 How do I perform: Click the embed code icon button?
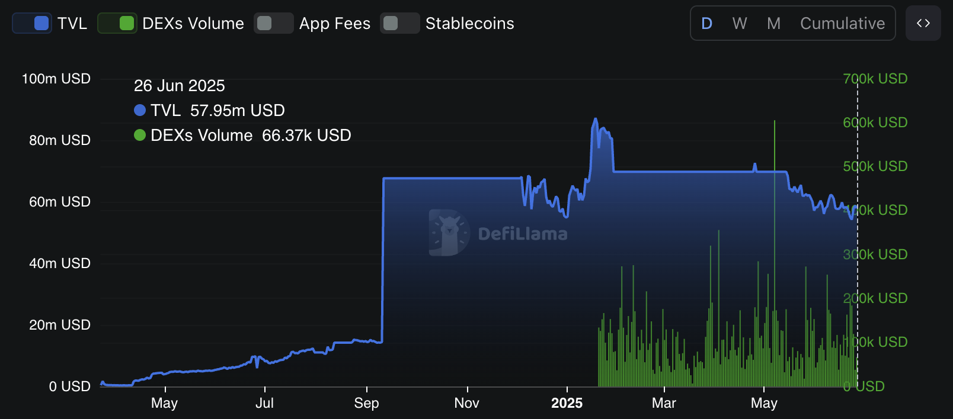pos(923,23)
